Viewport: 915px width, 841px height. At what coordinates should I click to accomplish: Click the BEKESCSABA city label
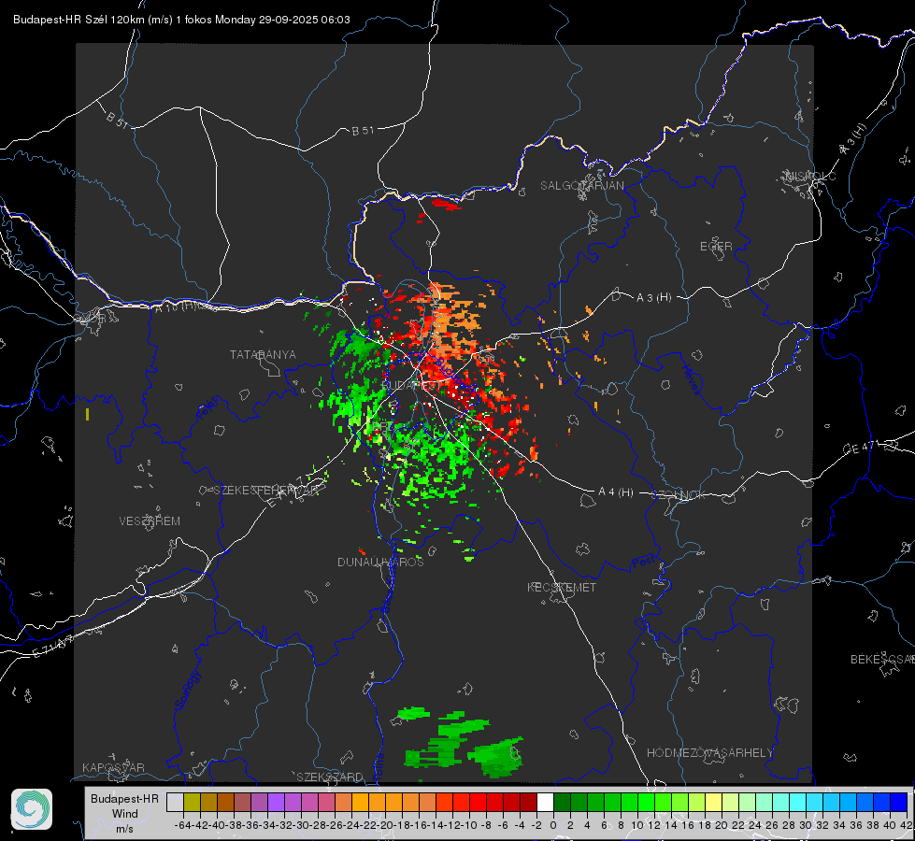882,660
